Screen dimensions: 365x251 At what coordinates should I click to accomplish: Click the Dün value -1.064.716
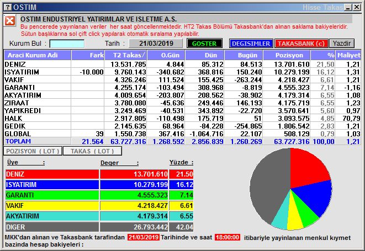click(207, 133)
